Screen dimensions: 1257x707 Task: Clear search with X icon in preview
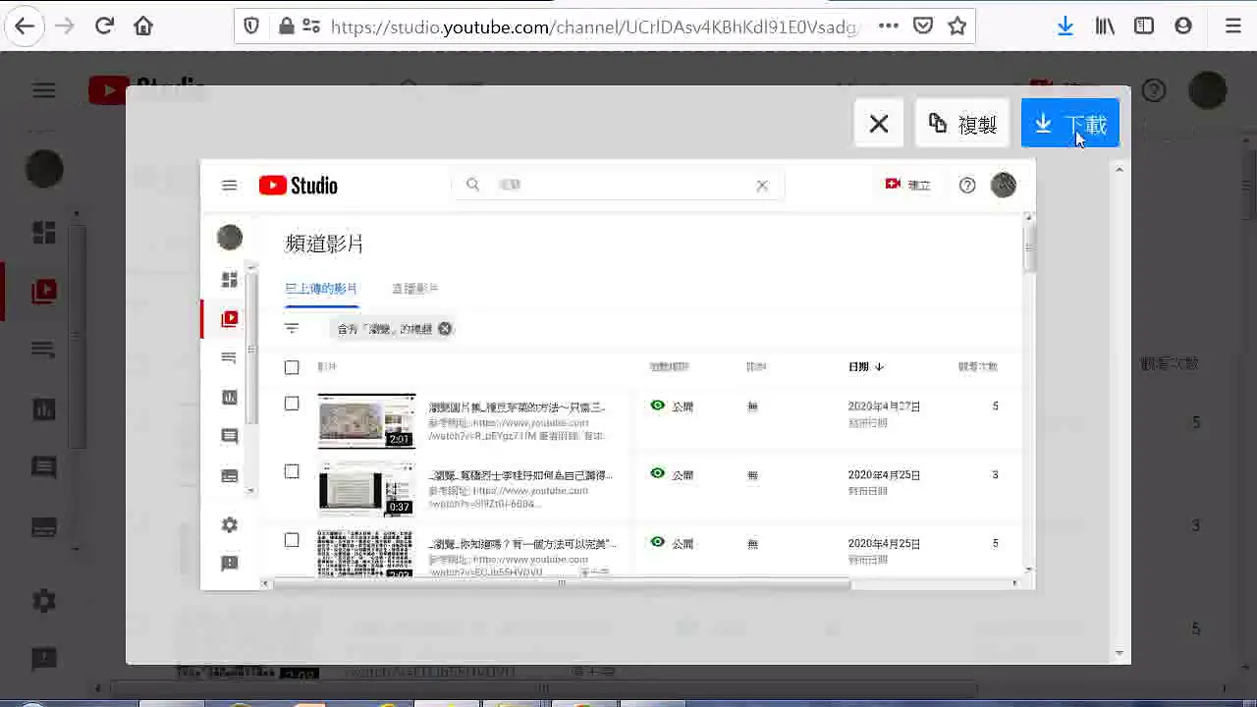tap(762, 185)
